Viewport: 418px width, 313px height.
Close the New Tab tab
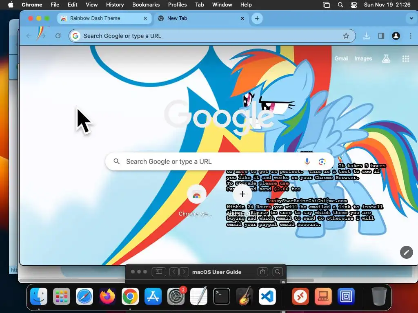coord(242,18)
